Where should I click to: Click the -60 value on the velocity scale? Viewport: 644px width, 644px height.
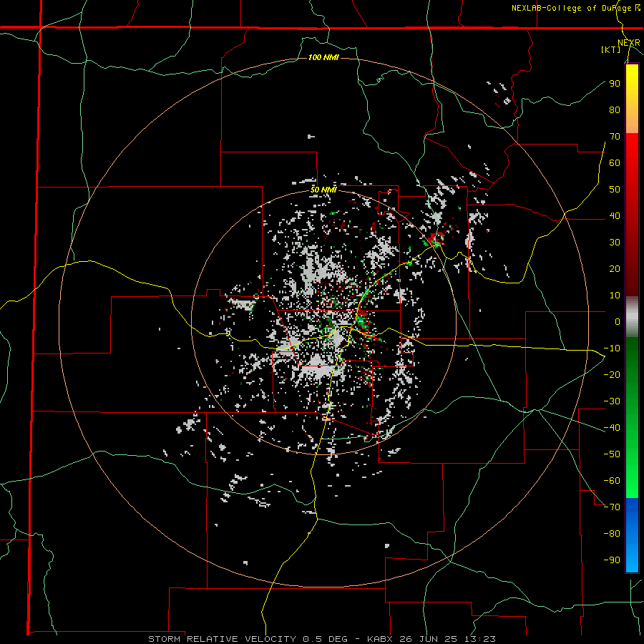click(x=612, y=481)
